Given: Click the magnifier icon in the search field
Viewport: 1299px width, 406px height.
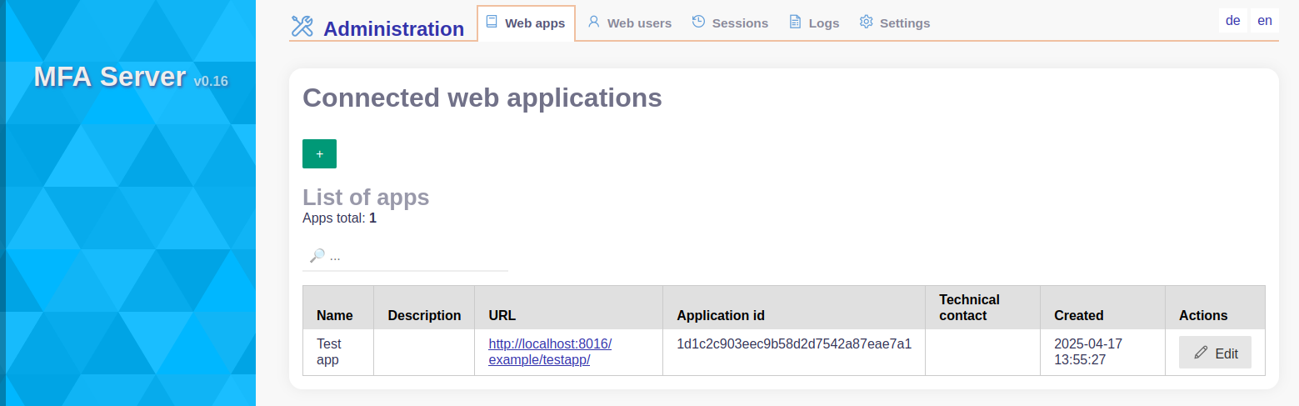Looking at the screenshot, I should click(317, 256).
